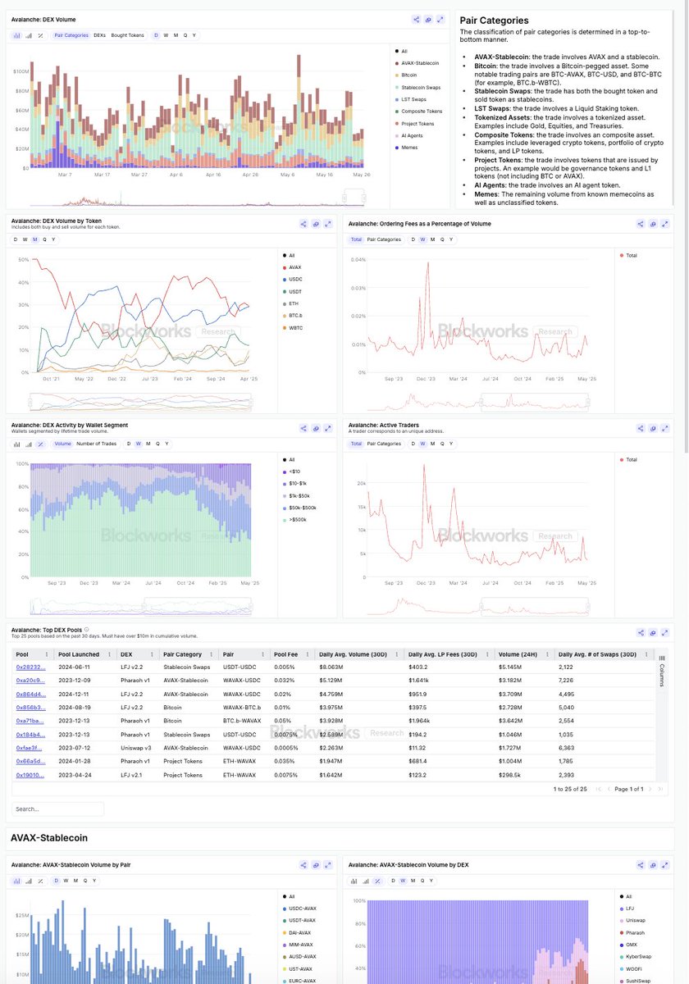
Task: Expand DEX Volume by Token chart fullscreen
Action: click(x=328, y=223)
